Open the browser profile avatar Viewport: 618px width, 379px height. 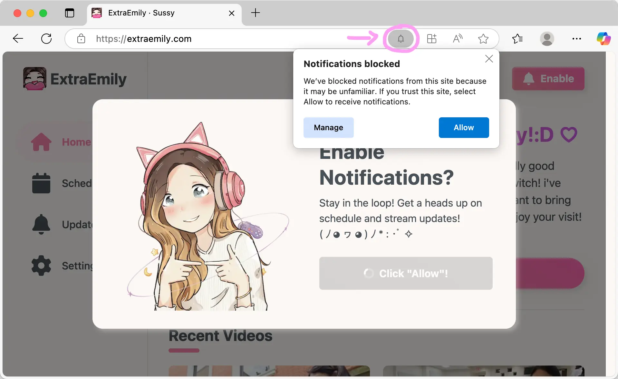click(x=547, y=39)
